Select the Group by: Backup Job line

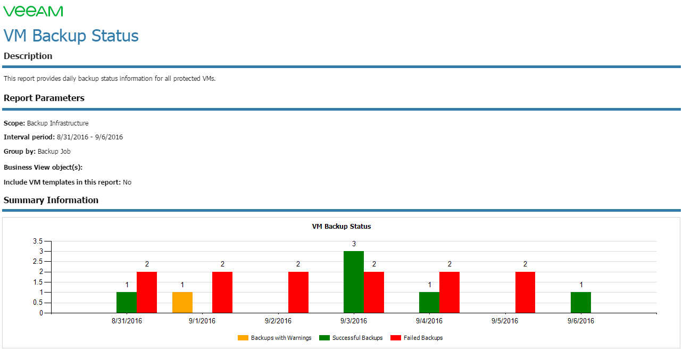pos(37,152)
